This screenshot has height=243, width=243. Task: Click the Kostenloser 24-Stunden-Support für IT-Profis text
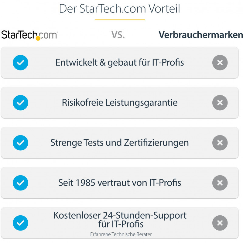coord(120,220)
